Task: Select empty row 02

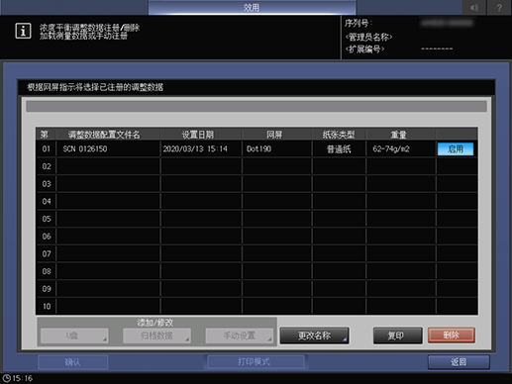Action: click(x=256, y=166)
